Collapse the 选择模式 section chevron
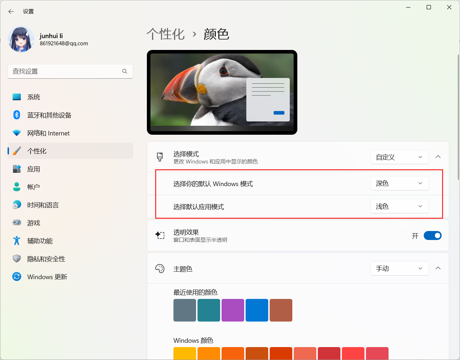This screenshot has width=460, height=360. [x=438, y=157]
